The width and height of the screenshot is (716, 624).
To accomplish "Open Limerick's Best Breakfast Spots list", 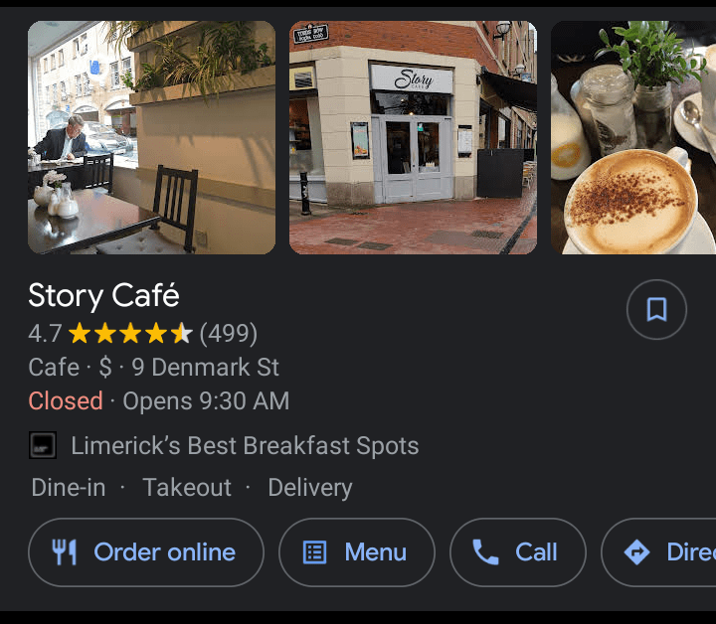I will tap(245, 446).
